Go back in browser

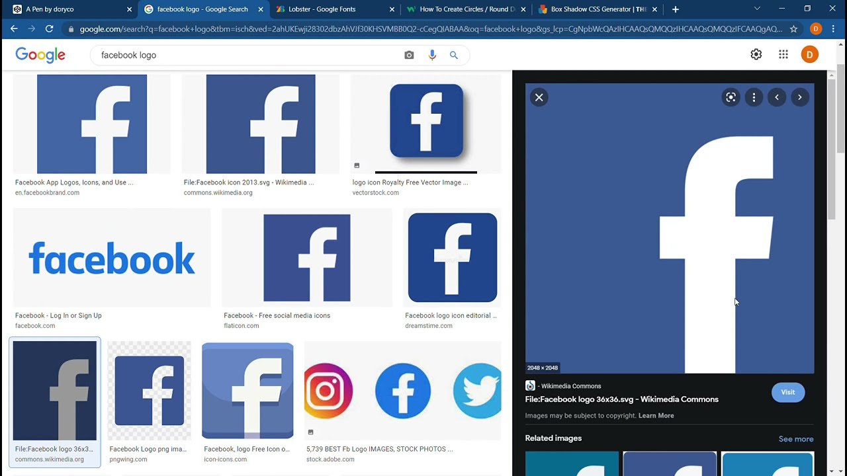pos(14,29)
